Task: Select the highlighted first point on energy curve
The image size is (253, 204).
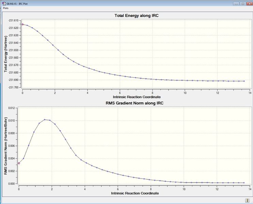Action: 22,24
